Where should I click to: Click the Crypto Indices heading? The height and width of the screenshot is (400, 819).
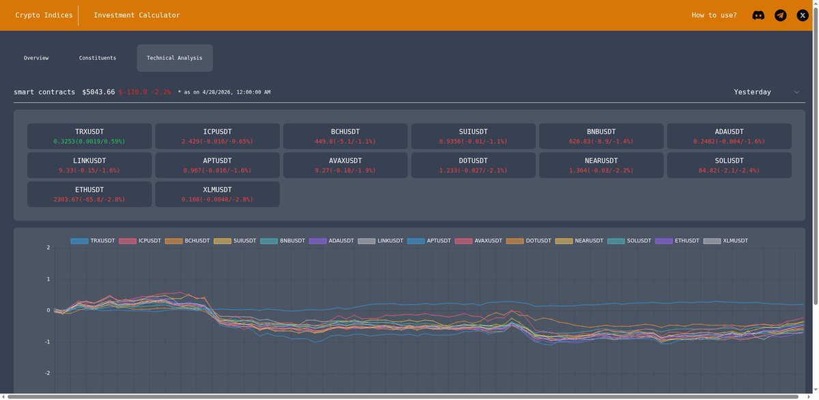coord(45,14)
